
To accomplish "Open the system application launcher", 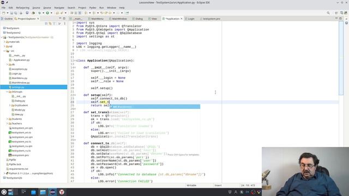I will (x=4, y=192).
